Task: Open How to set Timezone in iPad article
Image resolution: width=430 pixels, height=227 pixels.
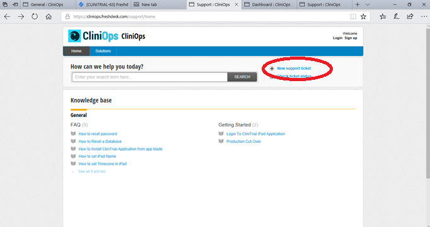Action: click(103, 164)
